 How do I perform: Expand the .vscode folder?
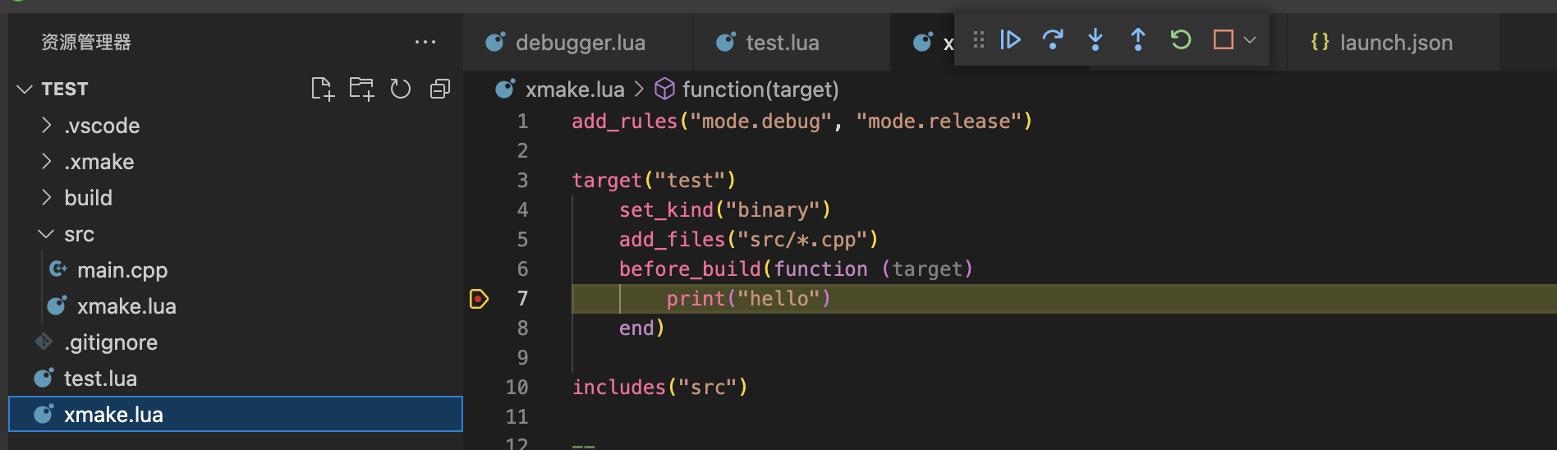(x=102, y=126)
